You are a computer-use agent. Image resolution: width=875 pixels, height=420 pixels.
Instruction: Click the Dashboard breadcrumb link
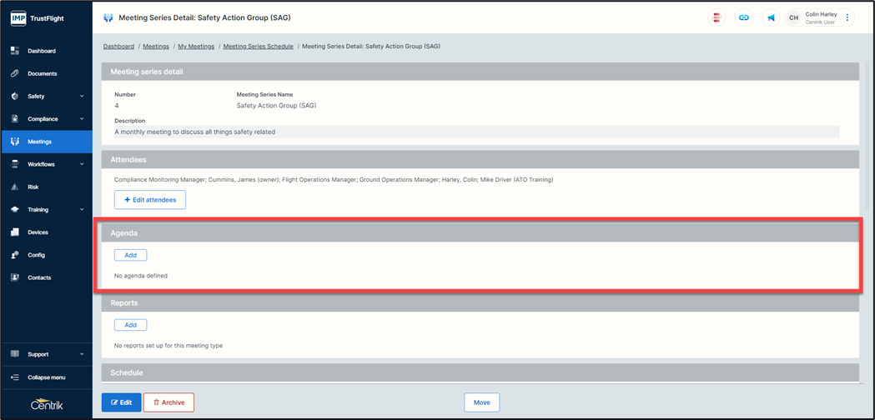[118, 47]
